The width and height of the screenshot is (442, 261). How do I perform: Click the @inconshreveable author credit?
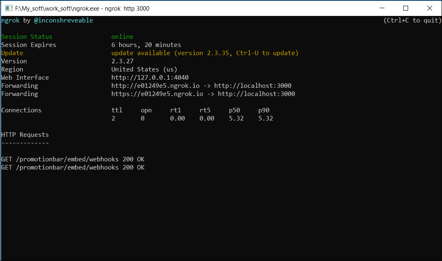[x=63, y=20]
